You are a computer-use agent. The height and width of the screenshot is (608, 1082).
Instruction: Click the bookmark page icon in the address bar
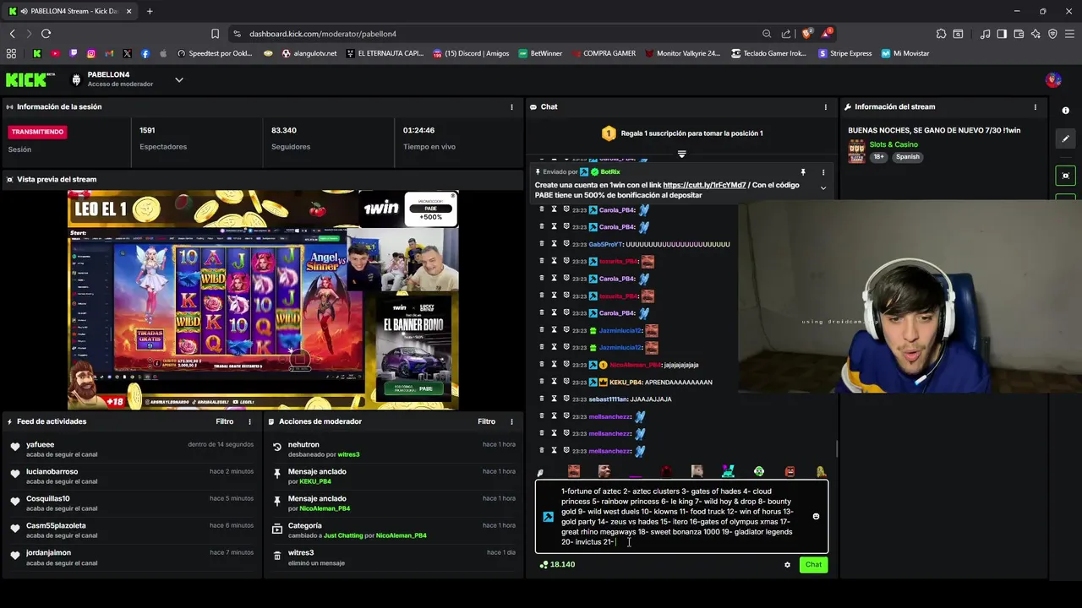[x=215, y=34]
